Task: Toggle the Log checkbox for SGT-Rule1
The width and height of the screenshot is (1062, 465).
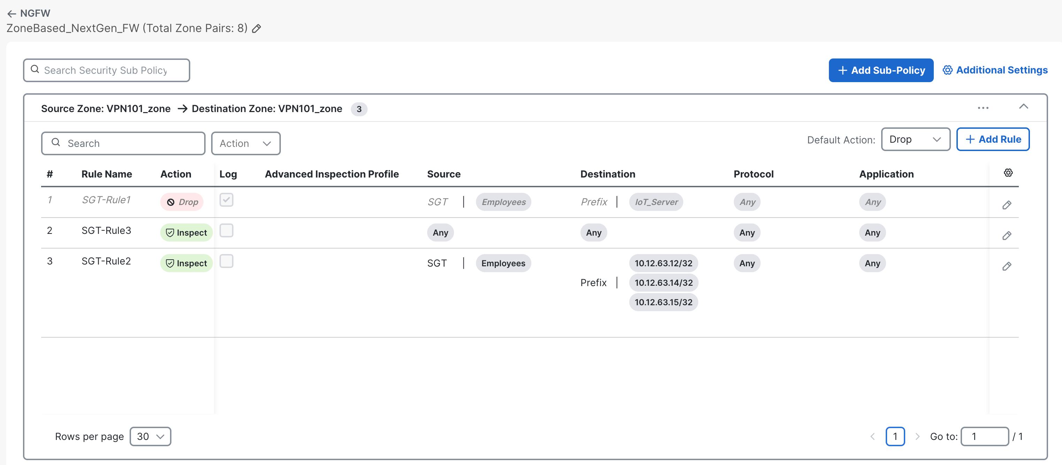Action: [x=226, y=200]
